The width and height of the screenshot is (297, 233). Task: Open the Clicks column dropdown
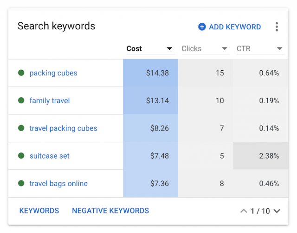[225, 49]
